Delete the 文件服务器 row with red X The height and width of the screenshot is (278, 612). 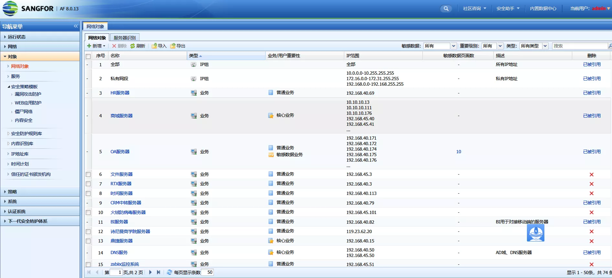[591, 175]
